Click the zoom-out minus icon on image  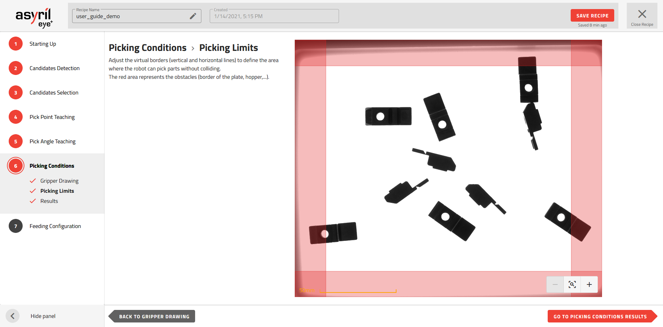point(555,284)
